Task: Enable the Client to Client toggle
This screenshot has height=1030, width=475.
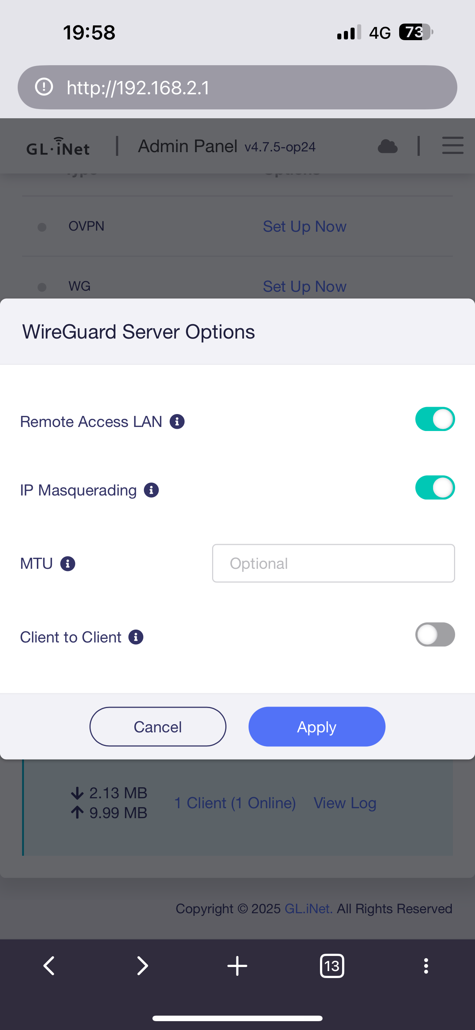Action: point(434,635)
